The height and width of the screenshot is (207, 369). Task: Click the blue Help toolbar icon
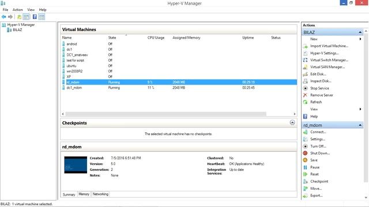pos(35,17)
